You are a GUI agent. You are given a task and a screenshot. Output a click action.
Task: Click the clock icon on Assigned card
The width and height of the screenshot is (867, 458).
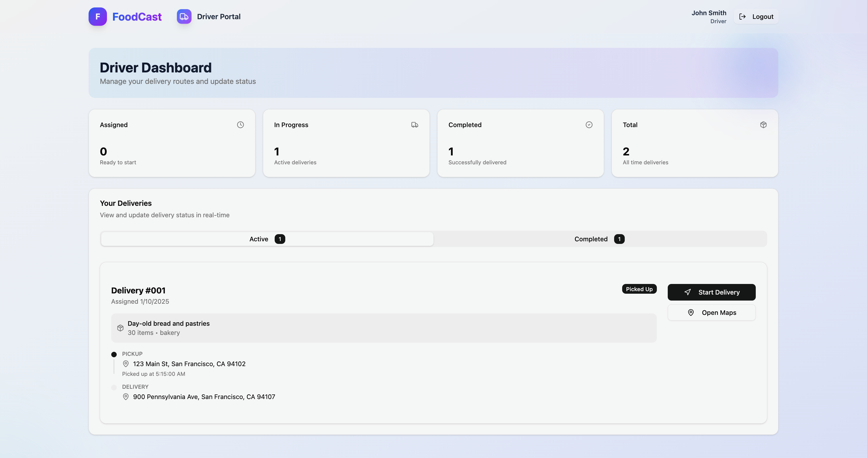click(240, 125)
